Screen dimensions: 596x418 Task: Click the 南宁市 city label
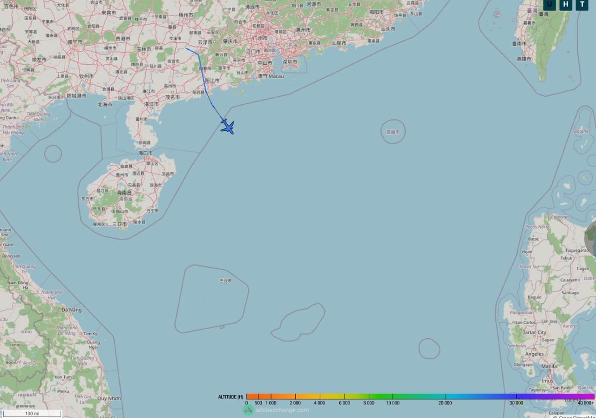click(x=75, y=41)
